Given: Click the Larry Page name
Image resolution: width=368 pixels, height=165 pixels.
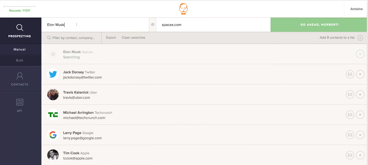Looking at the screenshot, I should (72, 133).
